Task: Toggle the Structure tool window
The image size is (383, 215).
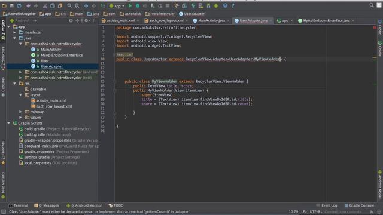Action: click(3, 59)
